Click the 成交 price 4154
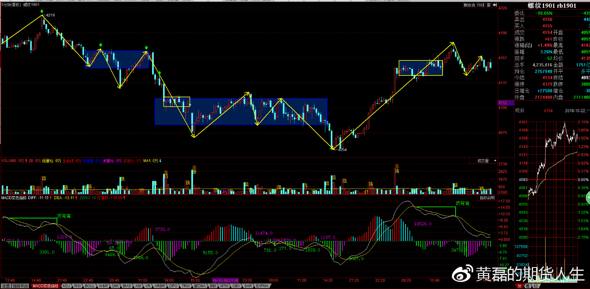590x289 pixels. [x=547, y=32]
